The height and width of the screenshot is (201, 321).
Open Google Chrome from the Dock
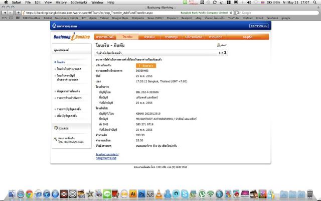click(30, 193)
